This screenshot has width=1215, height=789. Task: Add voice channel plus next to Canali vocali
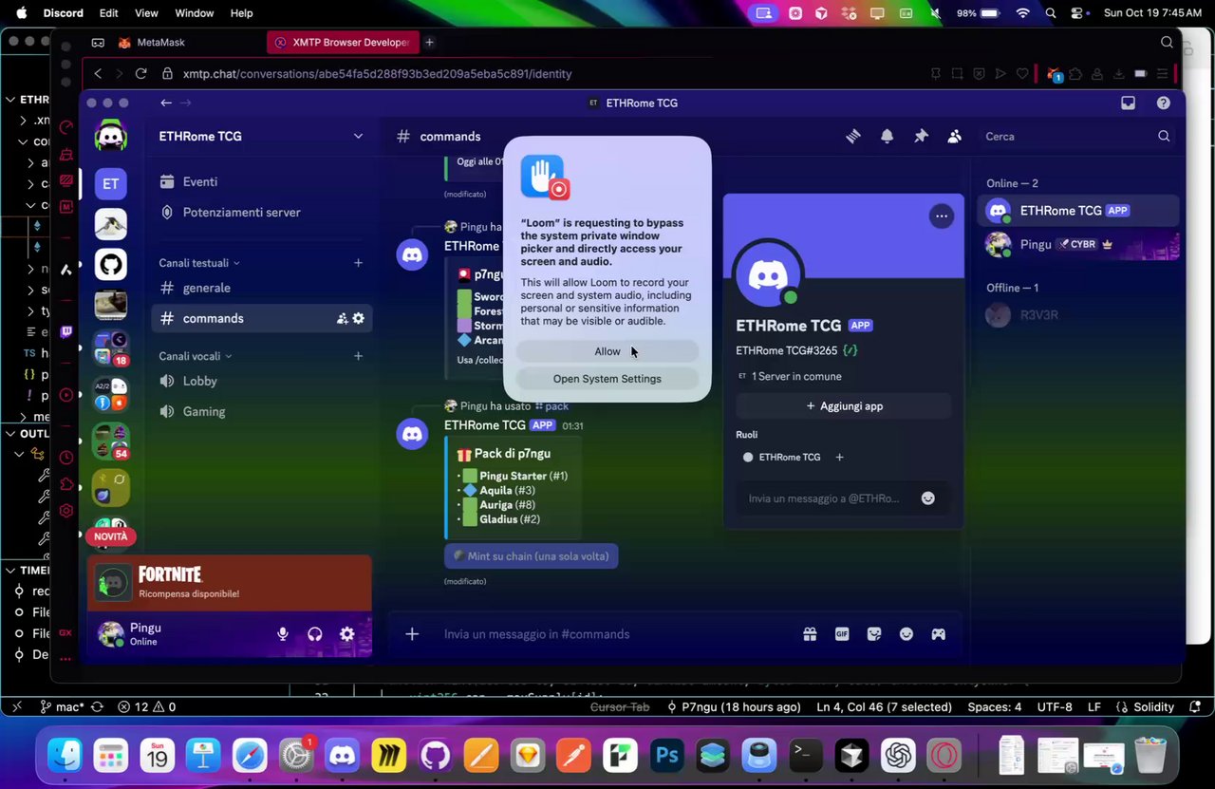[x=358, y=356]
